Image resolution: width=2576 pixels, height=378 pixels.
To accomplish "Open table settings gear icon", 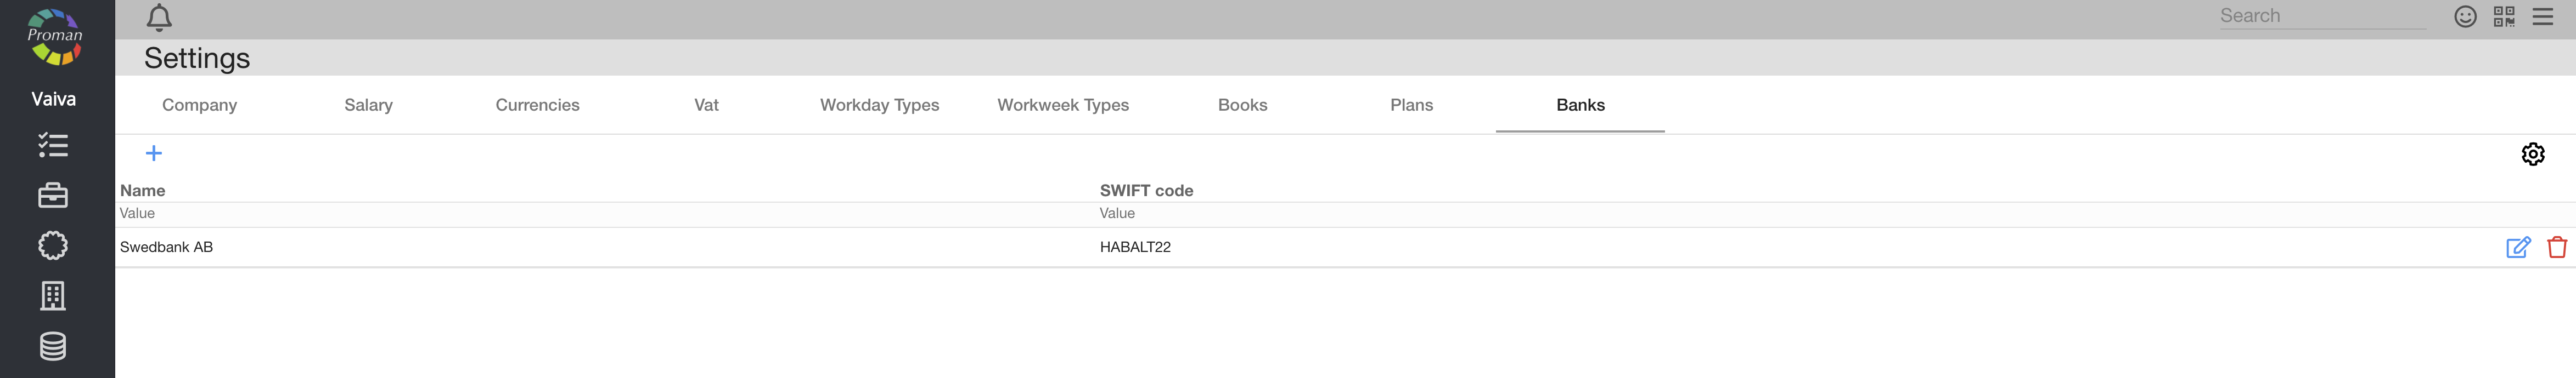I will 2532,153.
